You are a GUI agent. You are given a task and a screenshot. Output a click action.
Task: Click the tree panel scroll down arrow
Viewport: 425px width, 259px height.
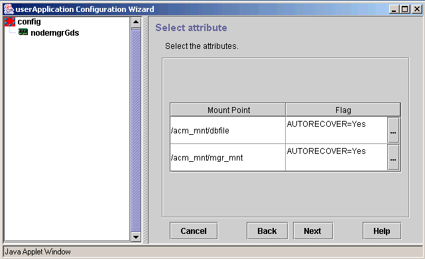point(136,237)
